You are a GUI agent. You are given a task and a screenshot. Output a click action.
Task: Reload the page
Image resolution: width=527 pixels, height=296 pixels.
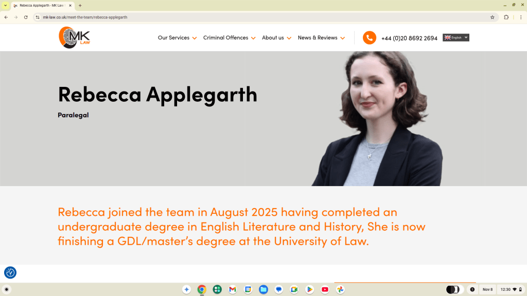[26, 17]
